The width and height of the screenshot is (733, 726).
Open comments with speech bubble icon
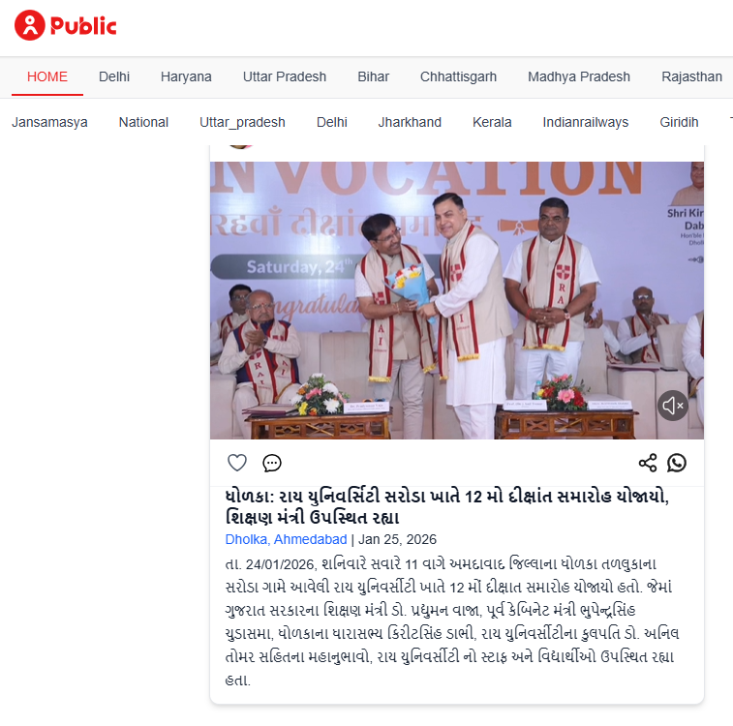click(271, 463)
